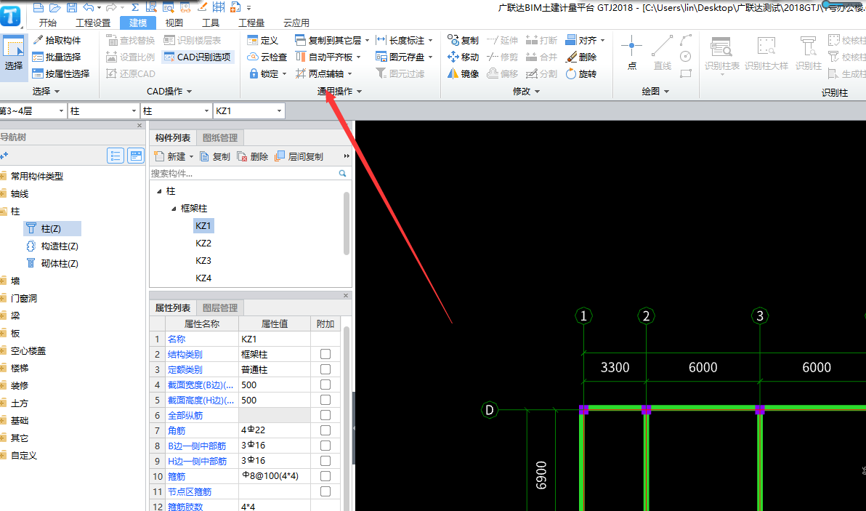Click 删除 in component list toolbar
866x511 pixels.
[x=252, y=156]
